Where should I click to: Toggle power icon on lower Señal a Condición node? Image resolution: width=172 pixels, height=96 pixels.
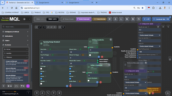[89, 67]
